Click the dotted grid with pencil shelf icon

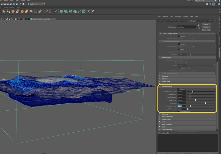click(55, 11)
